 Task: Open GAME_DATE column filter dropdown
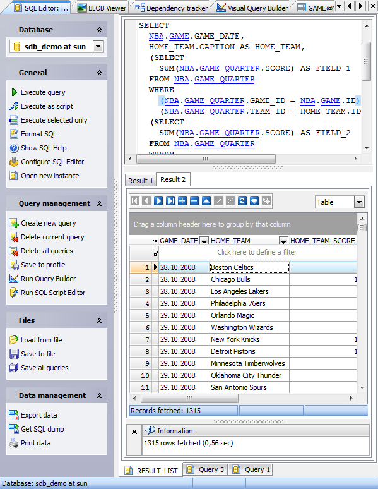(x=204, y=241)
